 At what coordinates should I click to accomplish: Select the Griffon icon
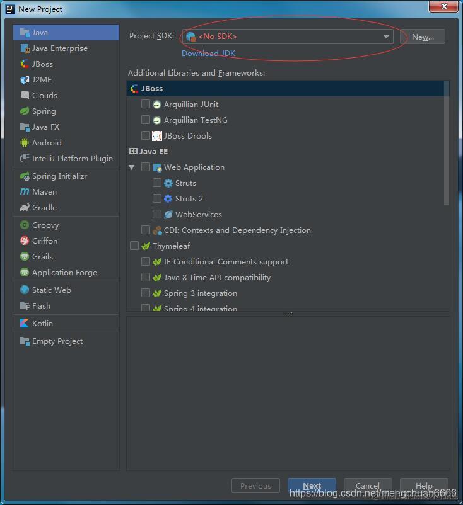coord(25,241)
